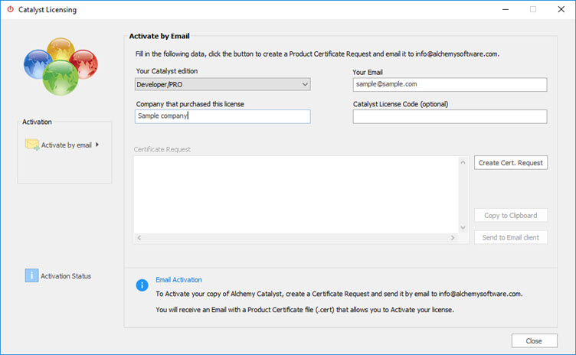Expand the Activate by email arrow
Viewport: 576px width, 355px height.
pos(98,144)
